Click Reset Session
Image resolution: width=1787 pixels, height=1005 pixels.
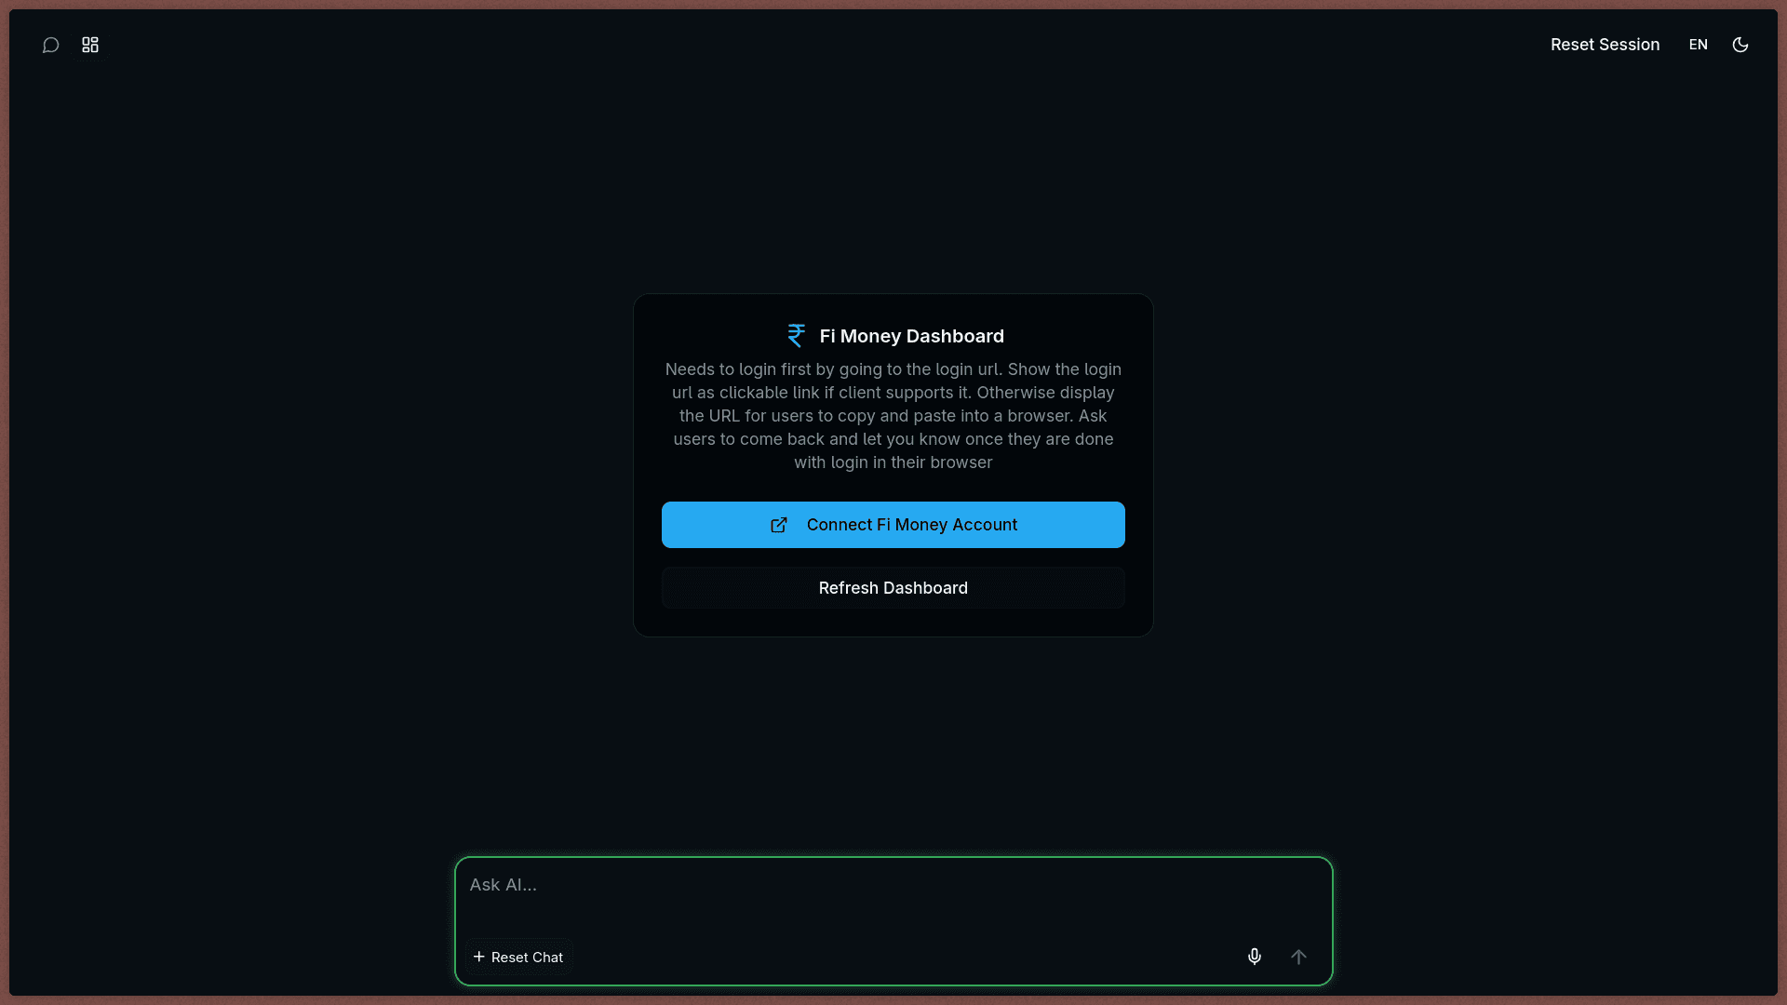pos(1605,45)
